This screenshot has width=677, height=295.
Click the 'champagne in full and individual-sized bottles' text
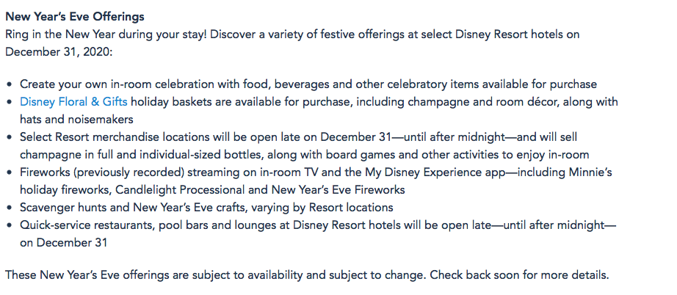(140, 154)
